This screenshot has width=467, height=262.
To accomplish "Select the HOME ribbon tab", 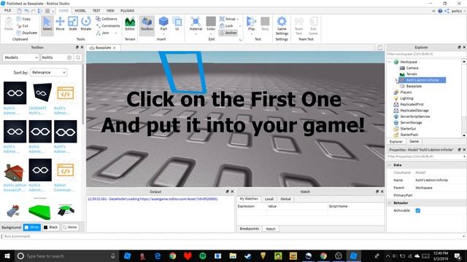I will (x=63, y=10).
